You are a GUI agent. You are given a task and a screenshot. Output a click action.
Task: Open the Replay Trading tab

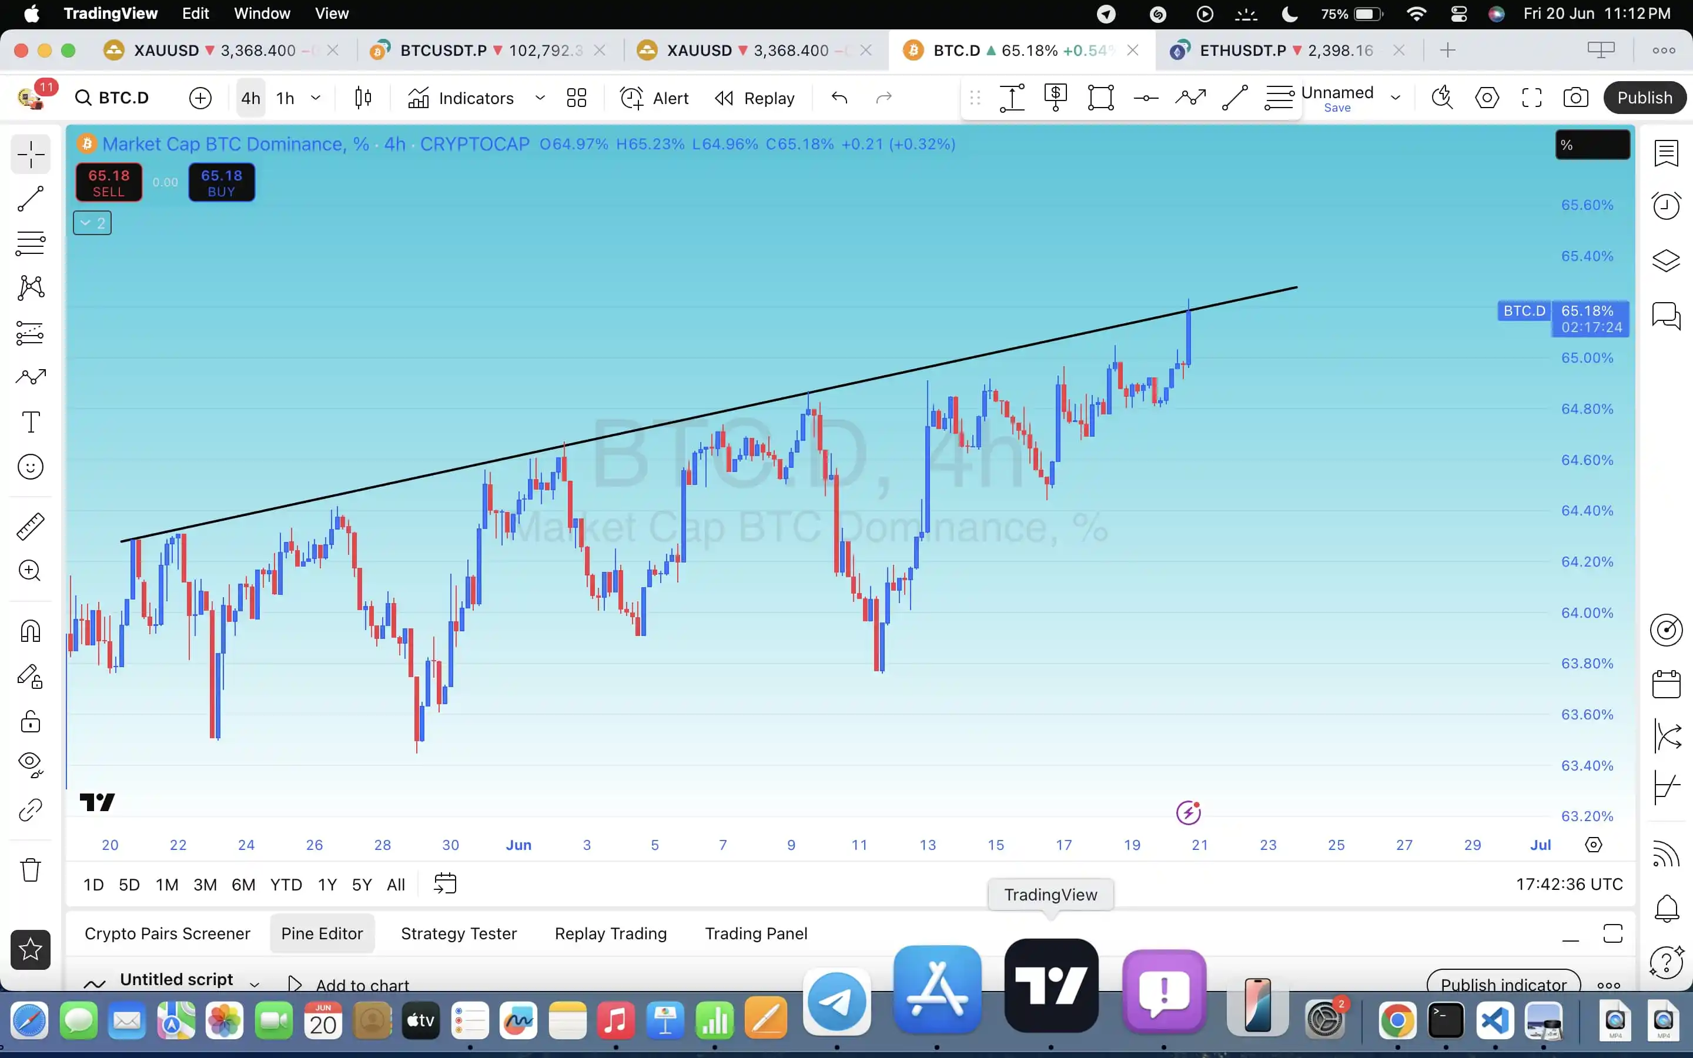(x=611, y=933)
